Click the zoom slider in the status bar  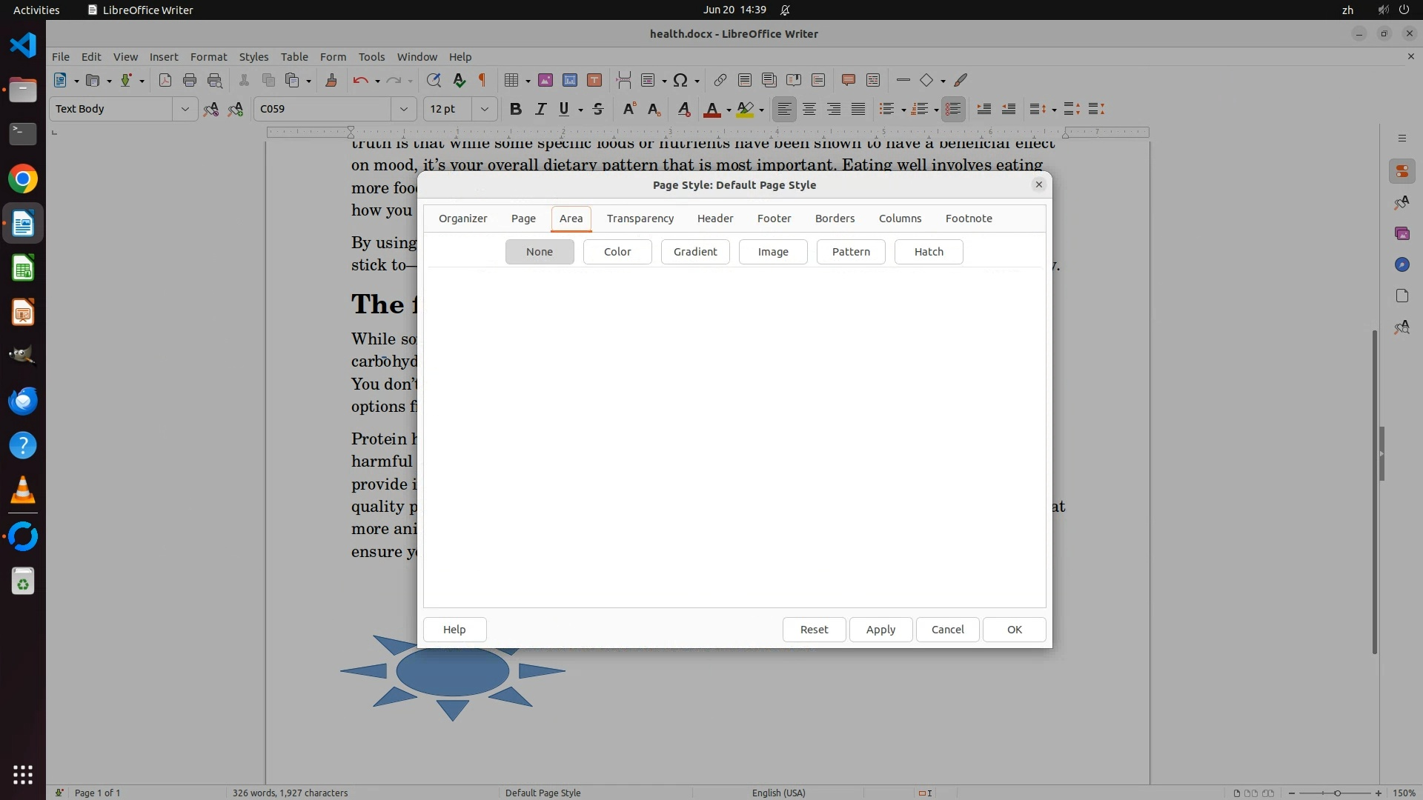(x=1336, y=793)
